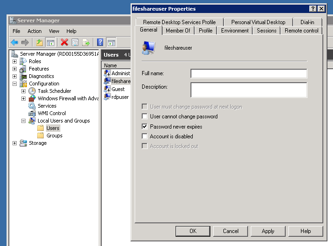Open the Remote control tab

click(x=301, y=31)
